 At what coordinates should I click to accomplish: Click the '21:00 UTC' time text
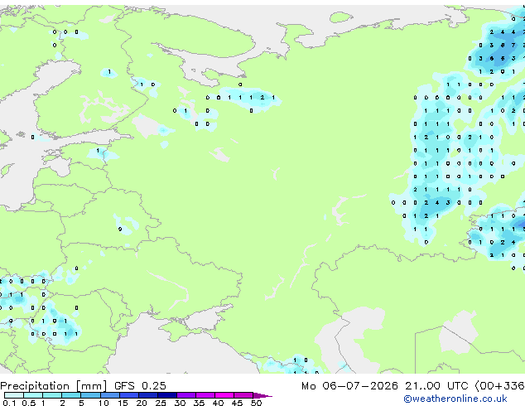pos(436,386)
